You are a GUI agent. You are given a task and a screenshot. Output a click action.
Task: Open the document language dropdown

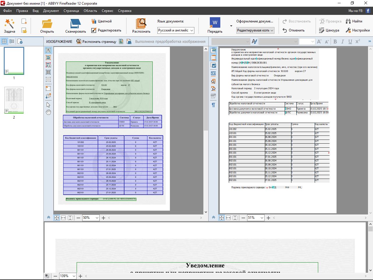176,30
